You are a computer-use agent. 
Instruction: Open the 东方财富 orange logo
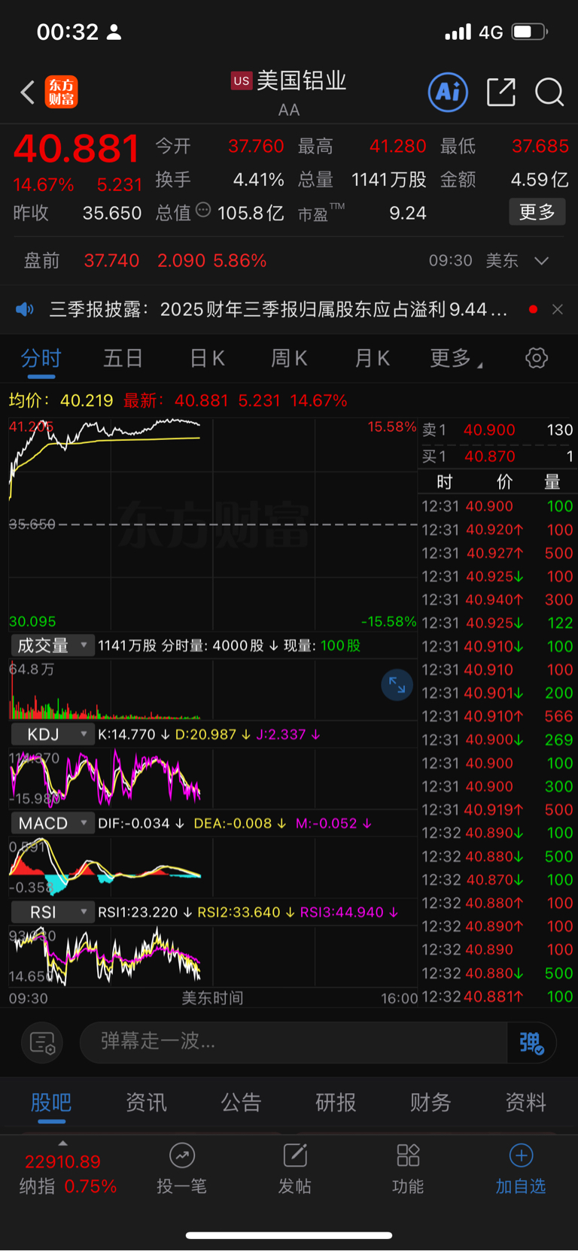61,93
